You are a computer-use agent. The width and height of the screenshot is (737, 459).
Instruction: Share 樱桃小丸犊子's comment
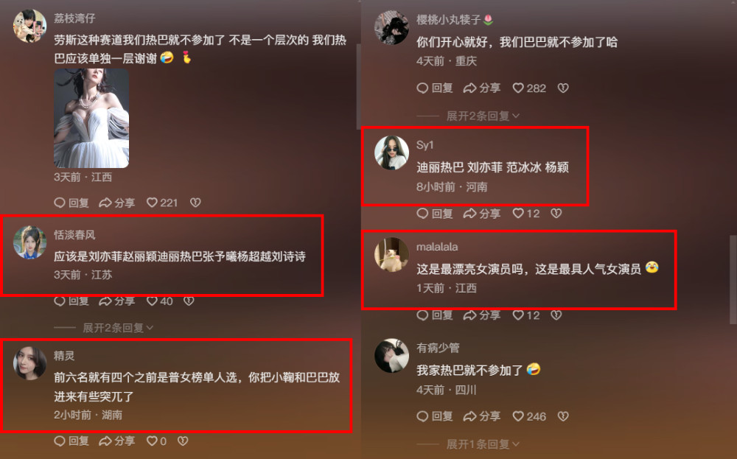tap(482, 88)
